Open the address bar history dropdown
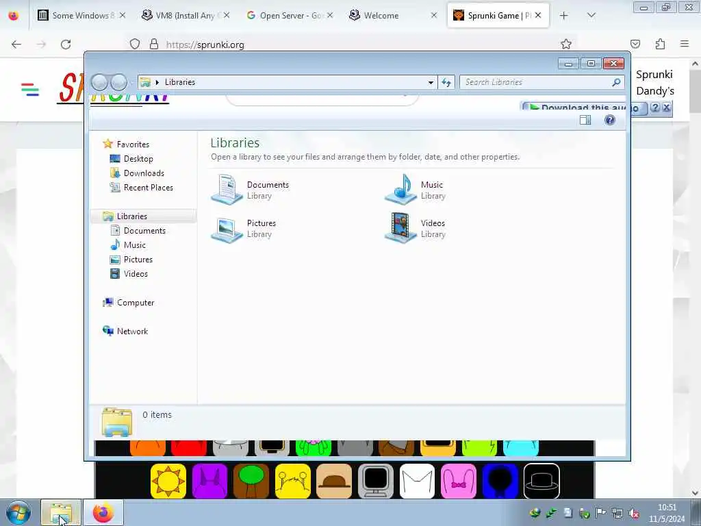 (x=431, y=82)
